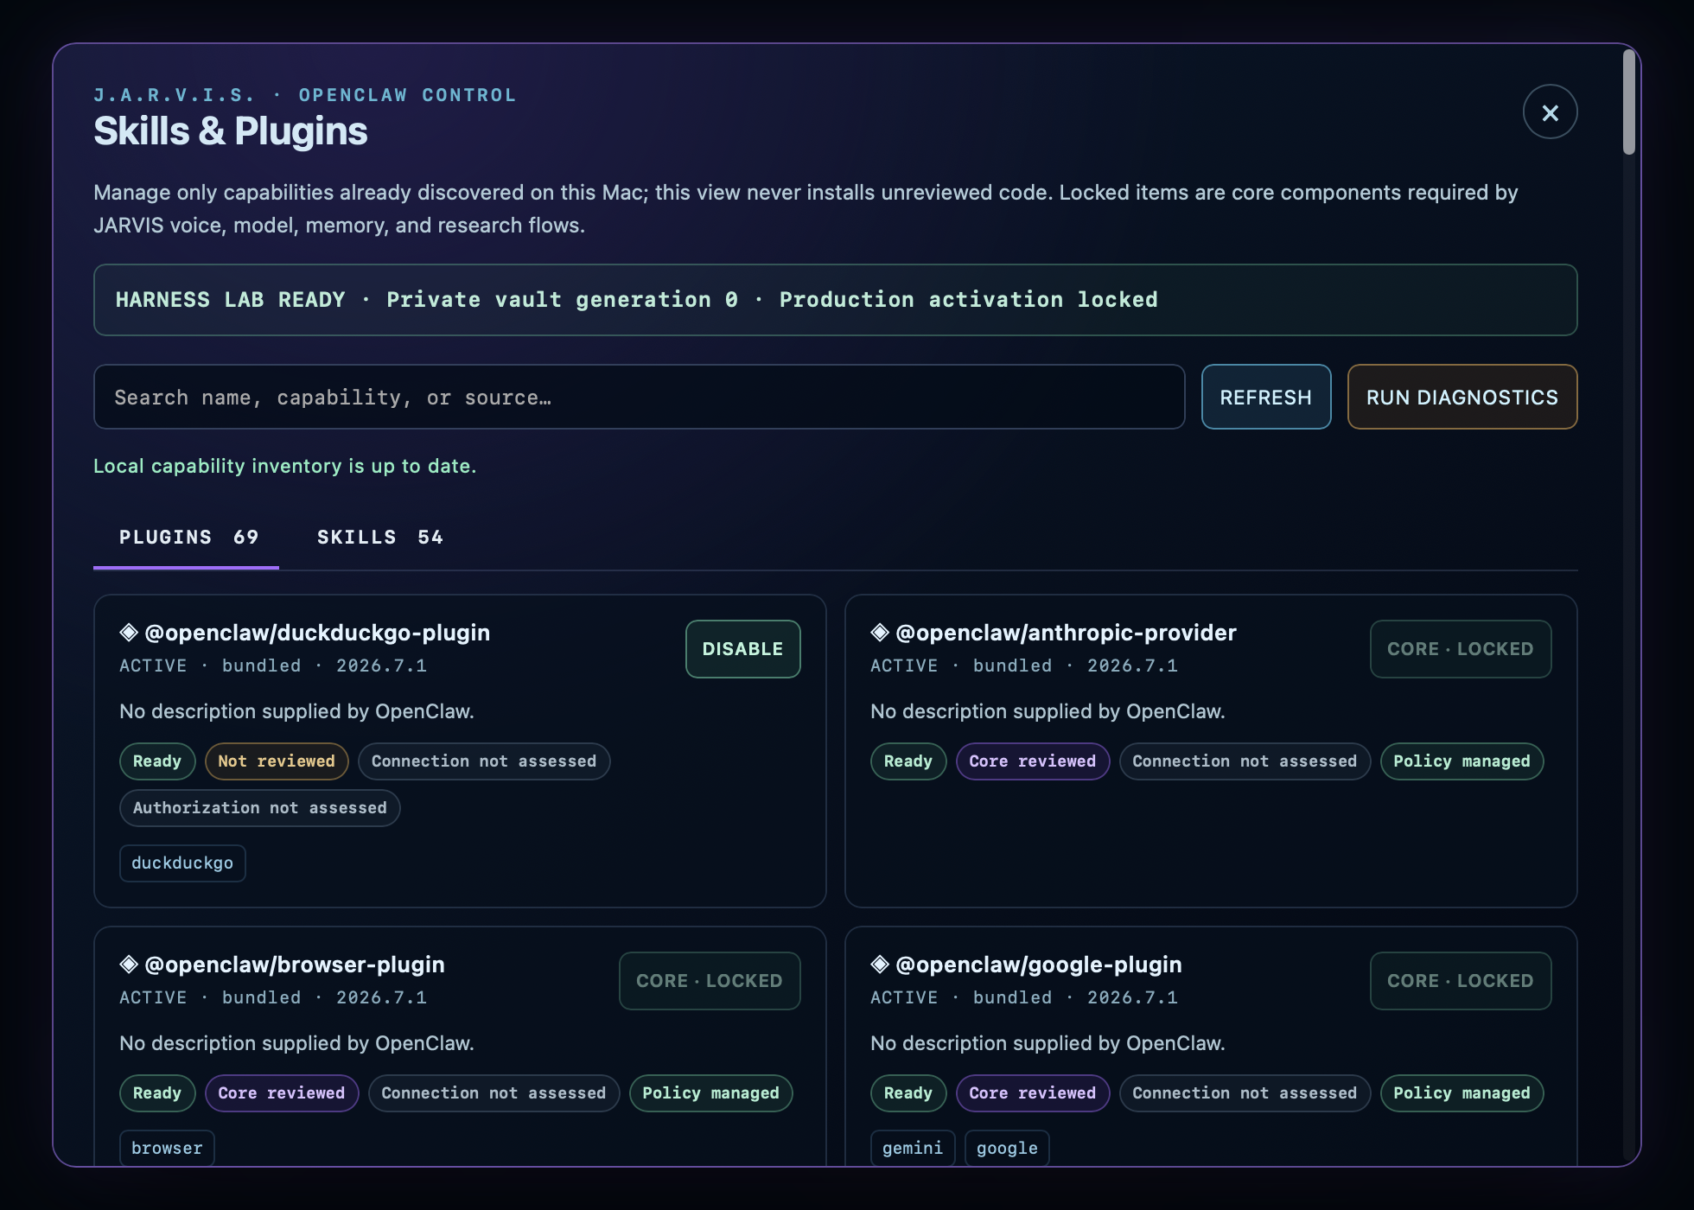Image resolution: width=1694 pixels, height=1210 pixels.
Task: Click Policy managed badge on google-plugin
Action: coord(1462,1093)
